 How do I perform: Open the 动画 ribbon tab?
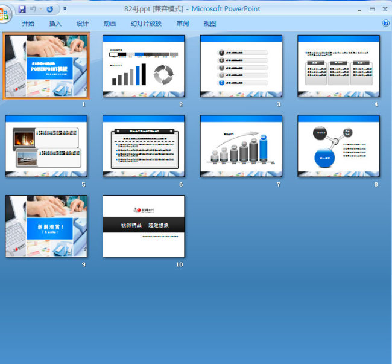(x=110, y=24)
